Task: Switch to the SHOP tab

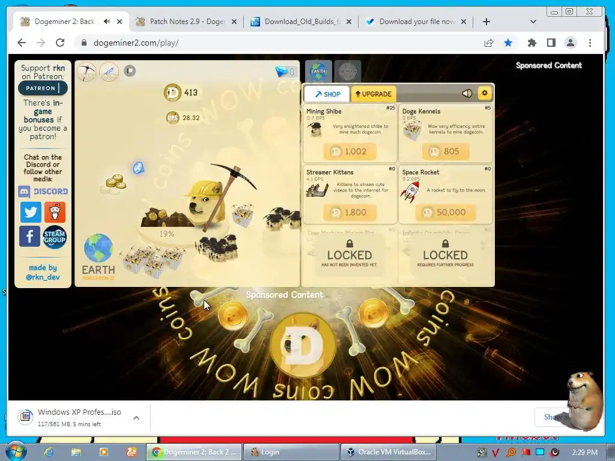Action: (x=327, y=94)
